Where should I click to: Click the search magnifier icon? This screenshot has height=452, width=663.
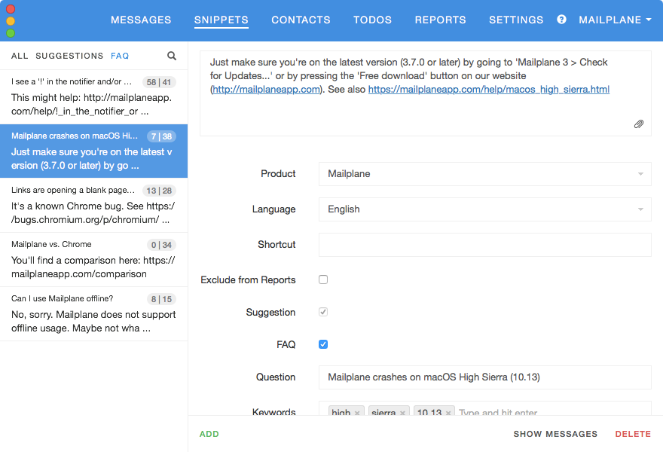click(172, 56)
